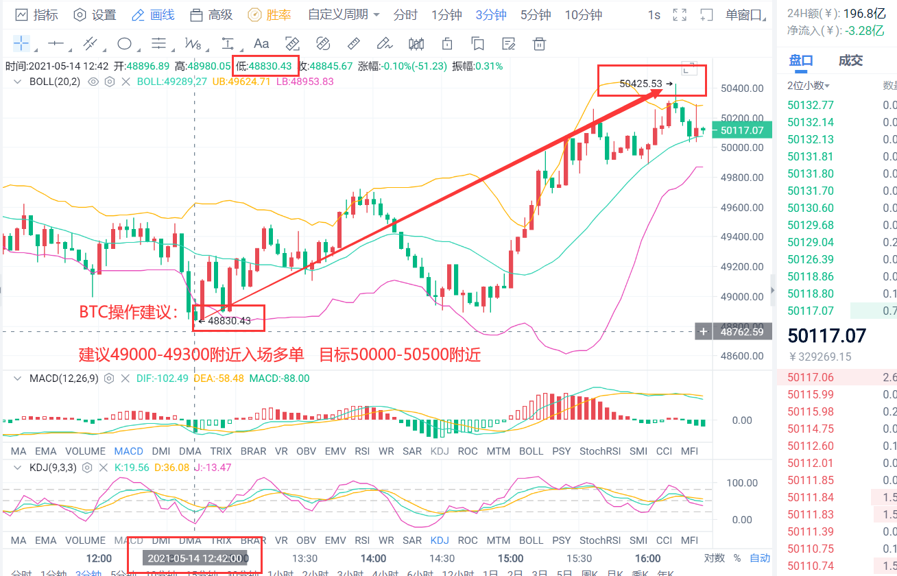The width and height of the screenshot is (897, 576).
Task: Select the Aa text annotation tool
Action: coord(261,43)
